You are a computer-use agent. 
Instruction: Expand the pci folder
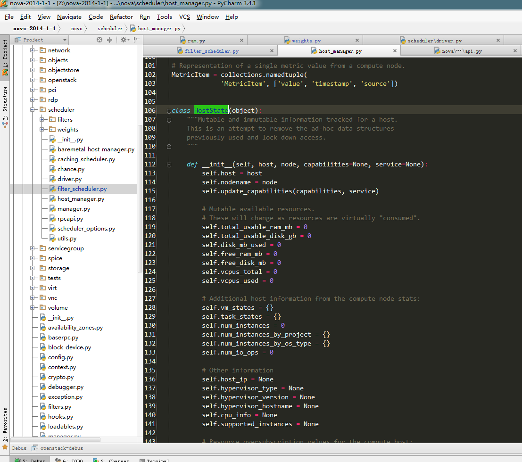click(x=32, y=90)
